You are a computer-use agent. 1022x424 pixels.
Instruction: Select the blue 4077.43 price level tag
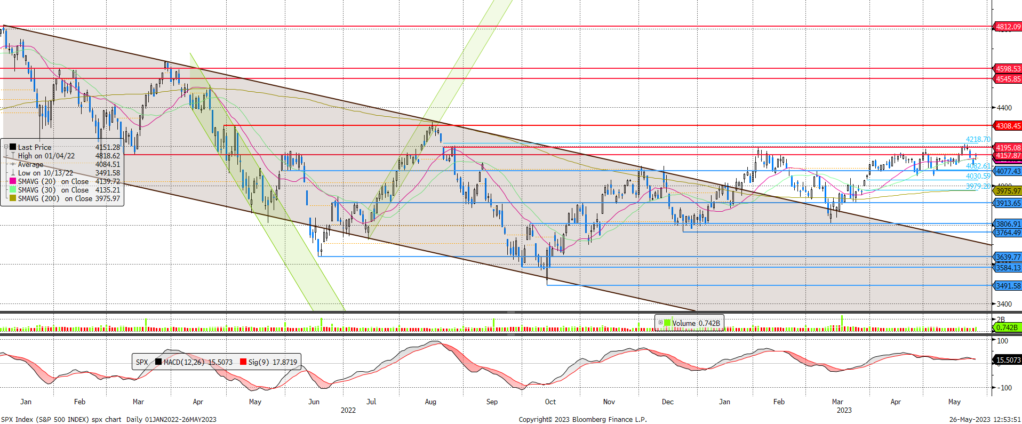point(1007,171)
